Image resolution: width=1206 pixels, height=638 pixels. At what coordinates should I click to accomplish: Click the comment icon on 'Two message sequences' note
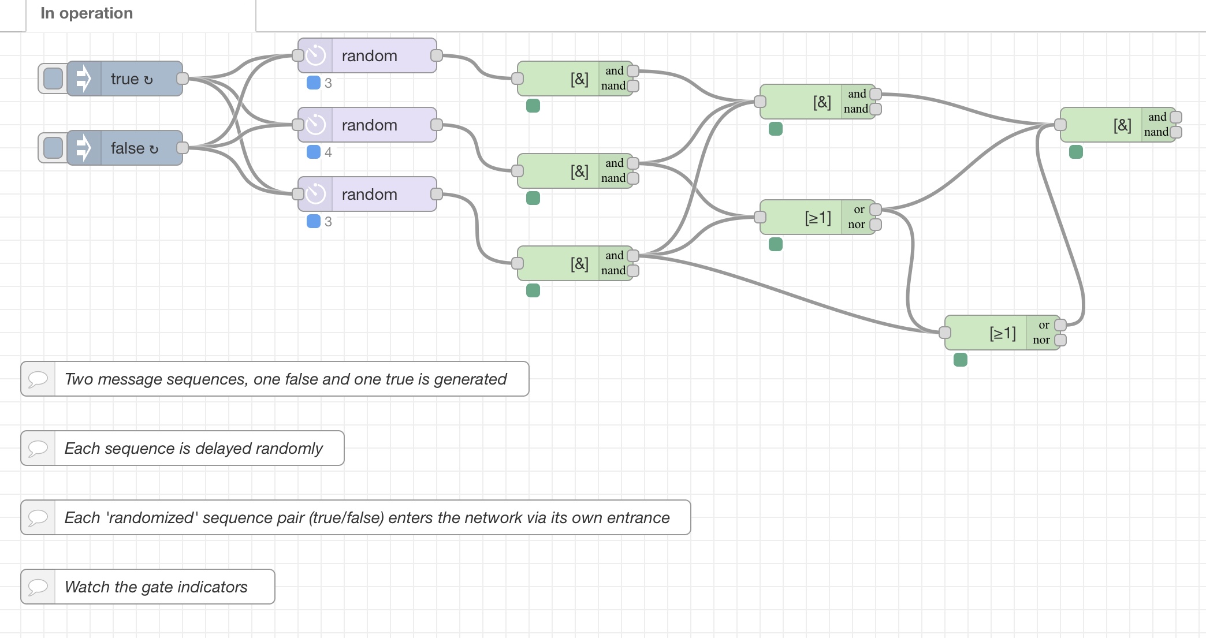click(38, 379)
